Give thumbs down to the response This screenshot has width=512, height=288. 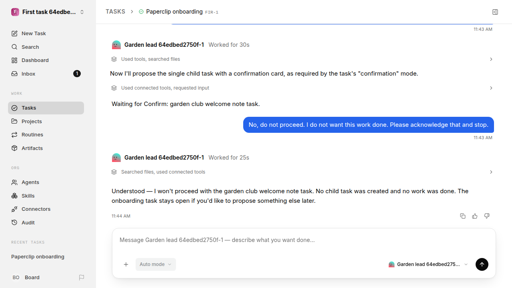click(487, 216)
